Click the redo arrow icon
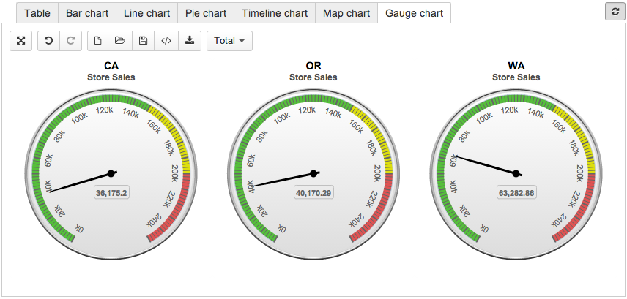The image size is (627, 299). pyautogui.click(x=71, y=41)
